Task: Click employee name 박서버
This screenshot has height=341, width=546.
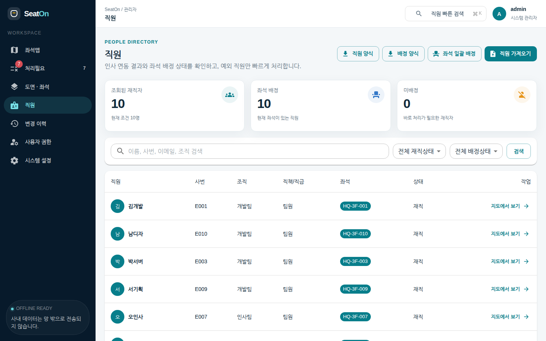Action: [x=136, y=261]
